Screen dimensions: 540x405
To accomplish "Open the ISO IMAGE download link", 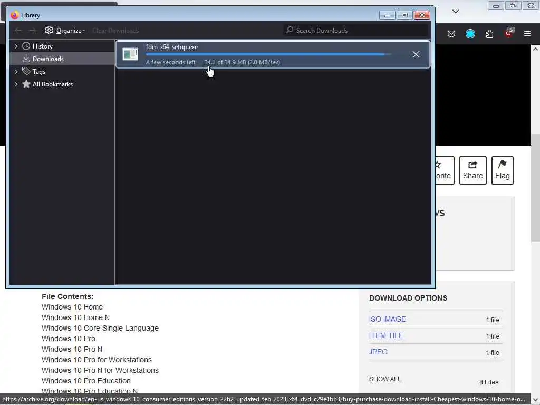I will pyautogui.click(x=387, y=319).
